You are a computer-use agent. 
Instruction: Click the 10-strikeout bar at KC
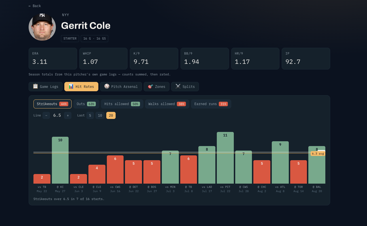tap(60, 160)
